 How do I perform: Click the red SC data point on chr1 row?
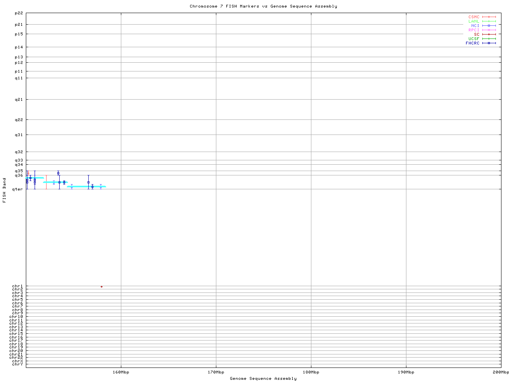pos(101,287)
